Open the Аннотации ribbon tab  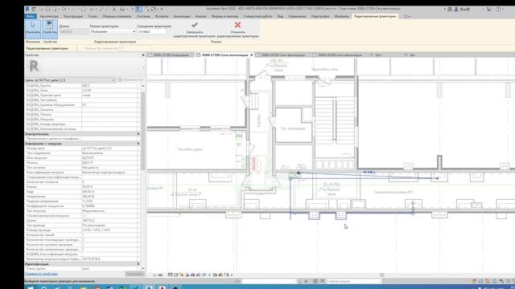(x=182, y=16)
